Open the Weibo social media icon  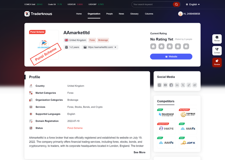click(x=195, y=85)
